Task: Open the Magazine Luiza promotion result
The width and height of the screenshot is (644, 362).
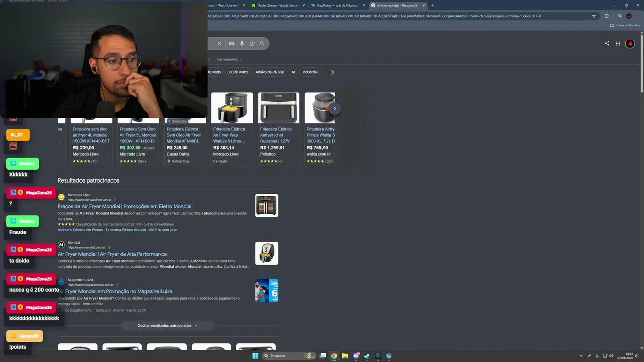Action: click(x=115, y=291)
